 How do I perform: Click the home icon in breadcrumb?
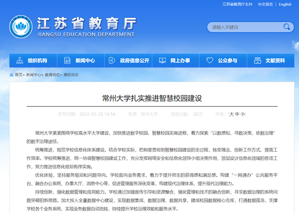click(11, 75)
